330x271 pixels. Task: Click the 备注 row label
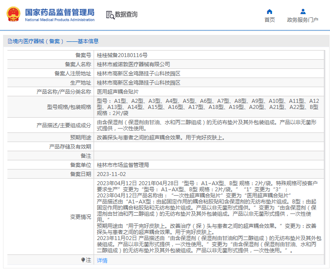coord(86,156)
